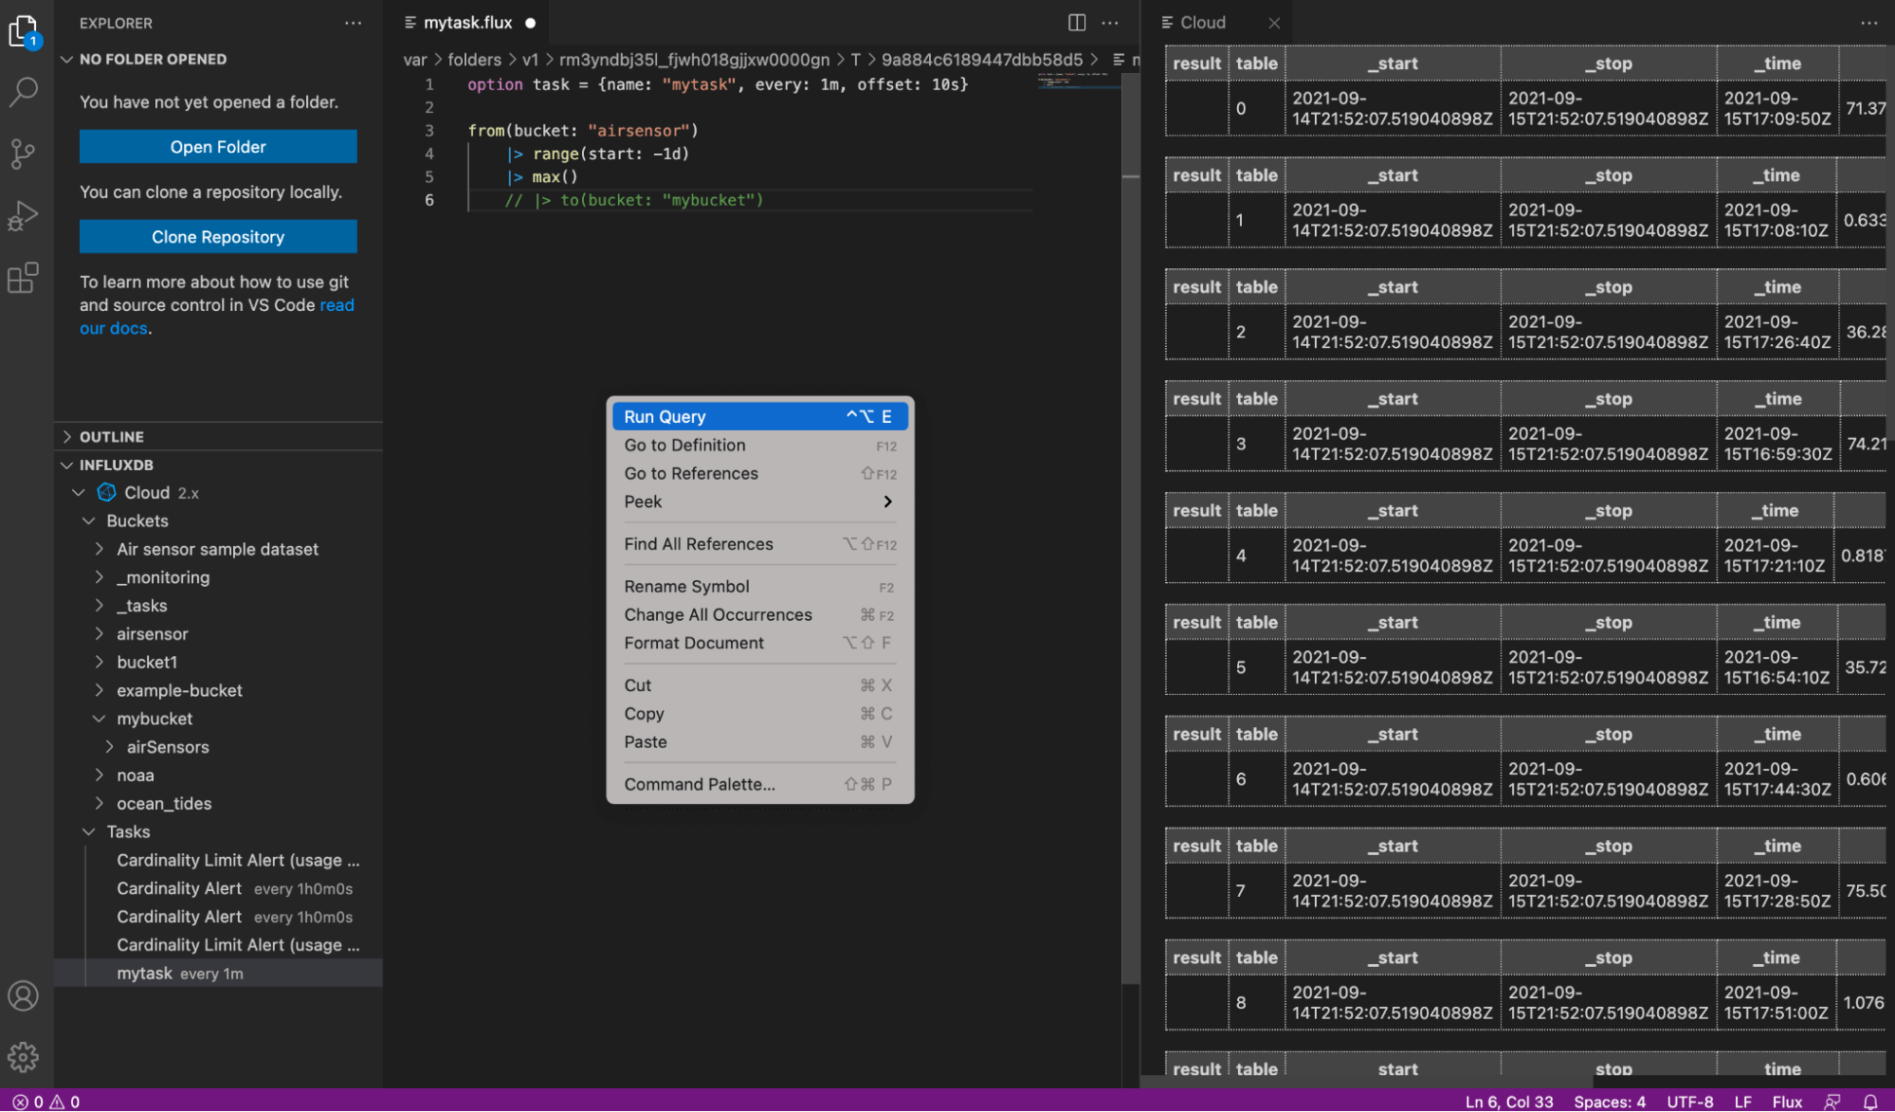
Task: Click LF end-of-line selector
Action: pos(1742,1102)
